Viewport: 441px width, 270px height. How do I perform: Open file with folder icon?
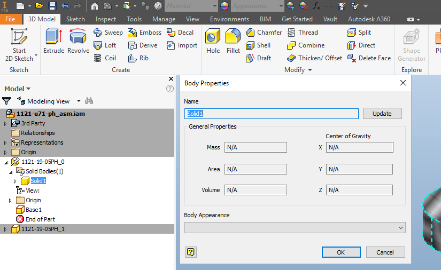pos(40,6)
